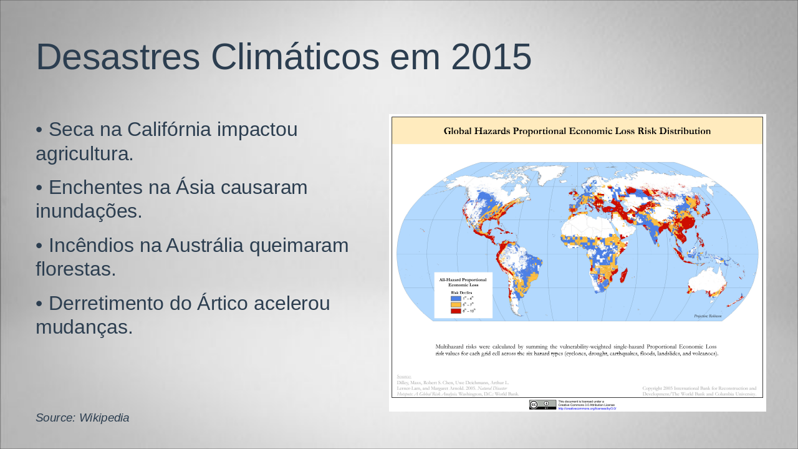
Task: Select the red 8th–10th decile swatch
Action: pyautogui.click(x=456, y=311)
